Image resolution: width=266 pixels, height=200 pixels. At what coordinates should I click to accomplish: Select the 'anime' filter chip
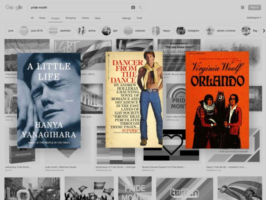(x=88, y=31)
